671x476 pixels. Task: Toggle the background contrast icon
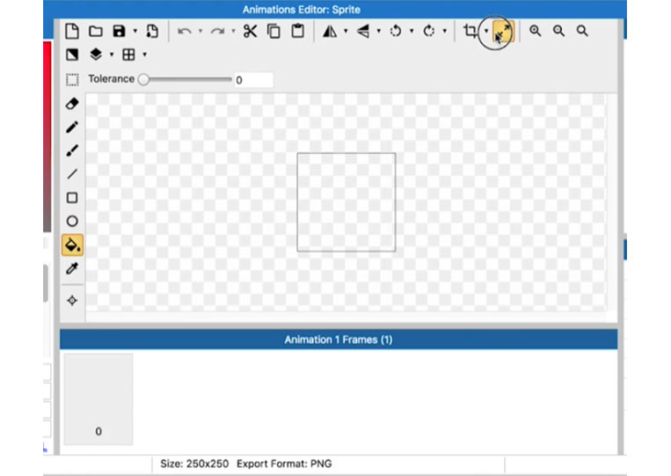72,55
